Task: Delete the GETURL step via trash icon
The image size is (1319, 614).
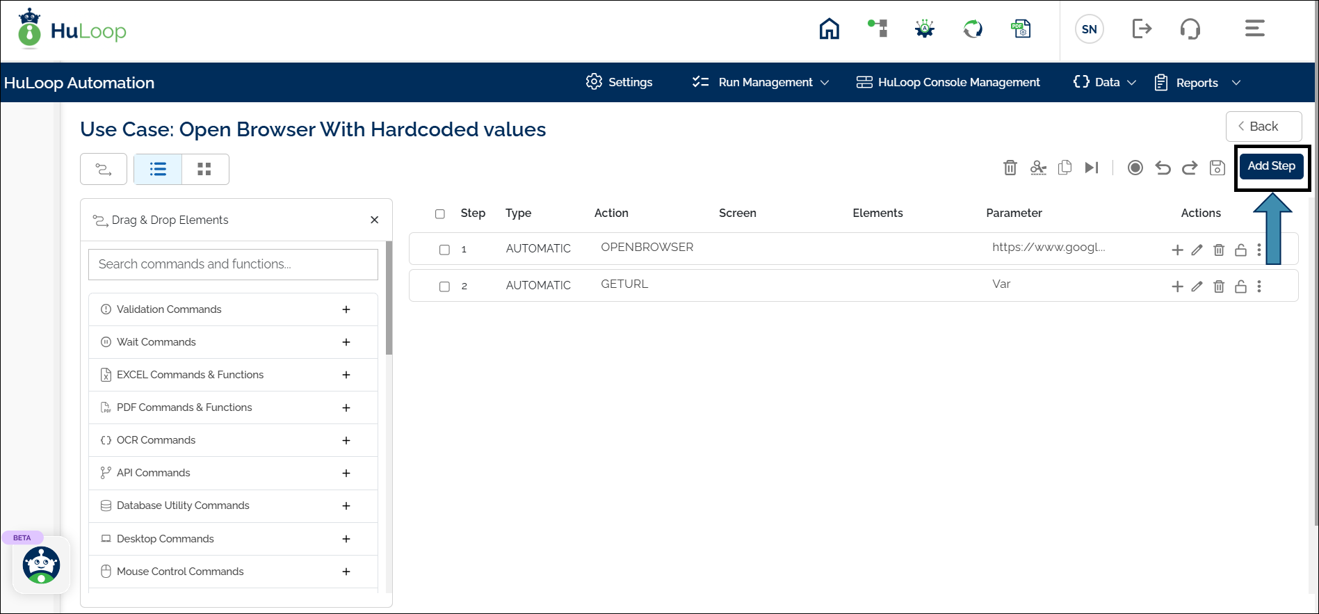Action: coord(1218,286)
